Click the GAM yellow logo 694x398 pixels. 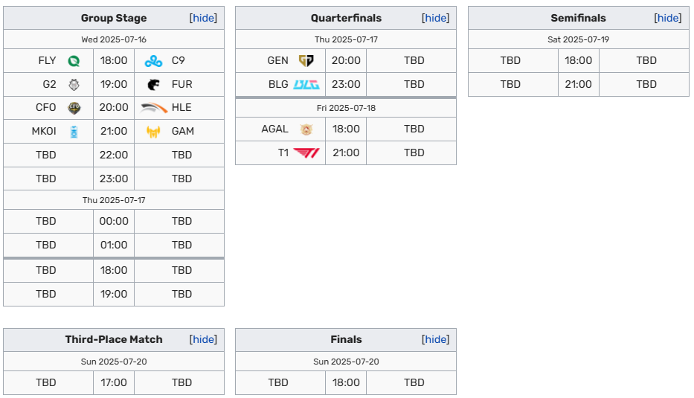(153, 132)
